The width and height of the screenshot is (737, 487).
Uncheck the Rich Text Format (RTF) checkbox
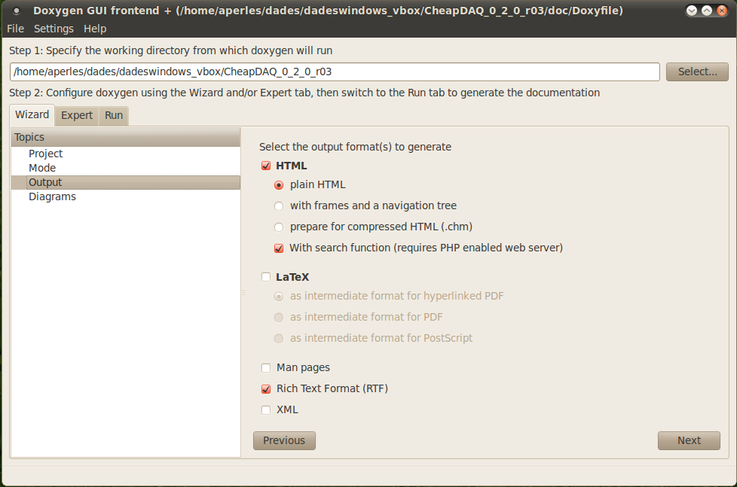tap(266, 389)
